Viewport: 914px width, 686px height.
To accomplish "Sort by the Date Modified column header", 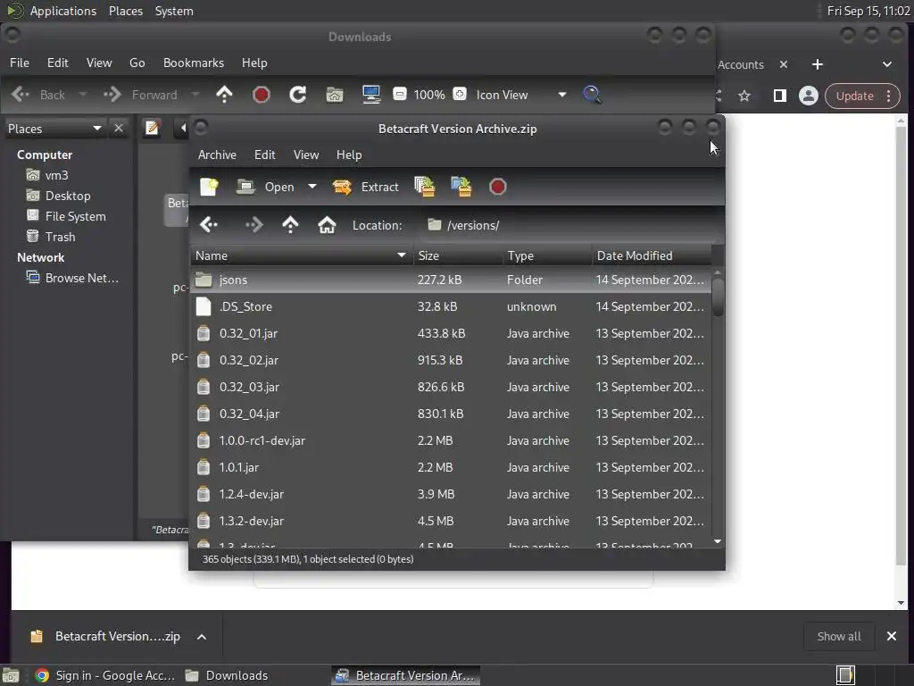I will (652, 255).
